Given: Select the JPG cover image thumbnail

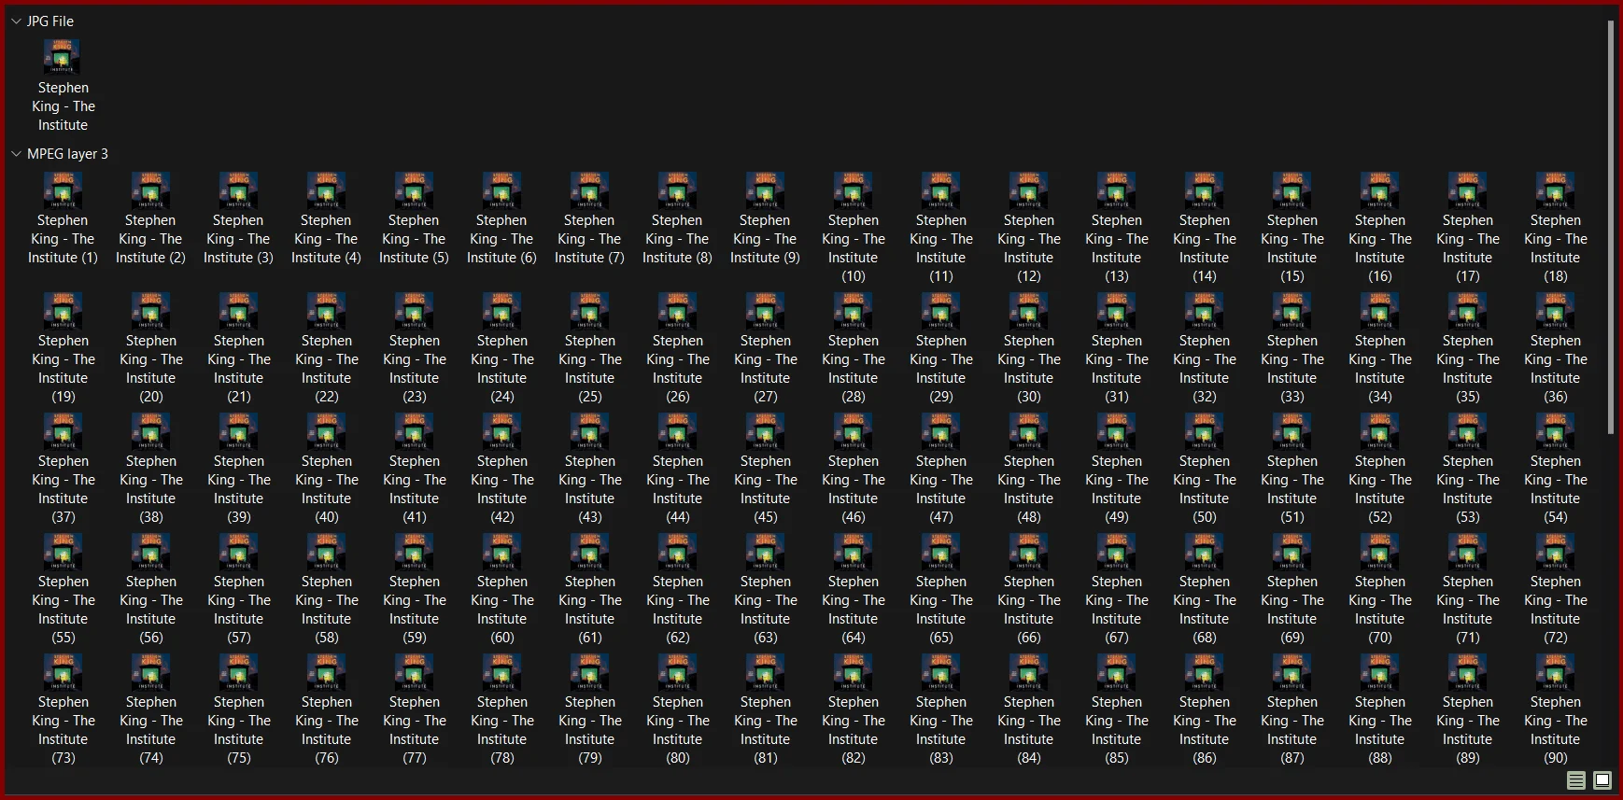Looking at the screenshot, I should click(x=63, y=57).
